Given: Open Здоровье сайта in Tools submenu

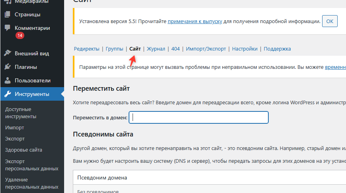Looking at the screenshot, I should [23, 150].
